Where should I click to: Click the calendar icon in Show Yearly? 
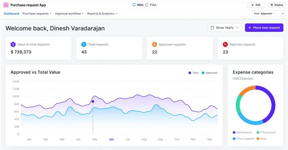tap(212, 28)
